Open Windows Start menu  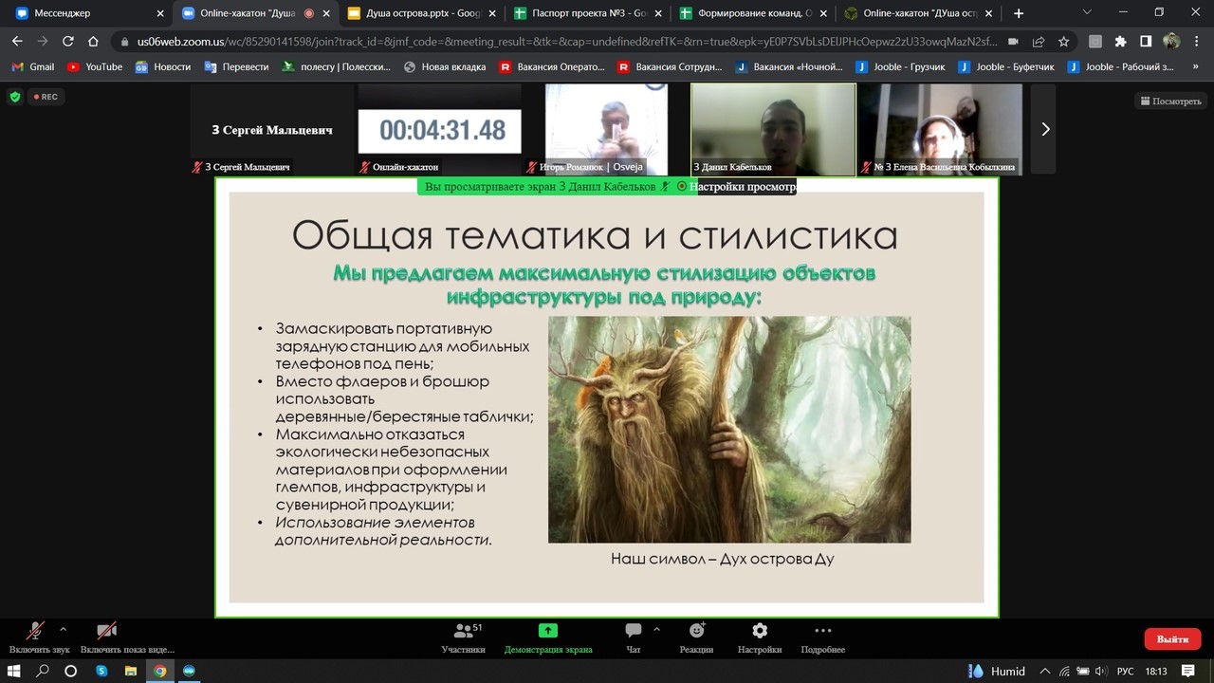14,671
